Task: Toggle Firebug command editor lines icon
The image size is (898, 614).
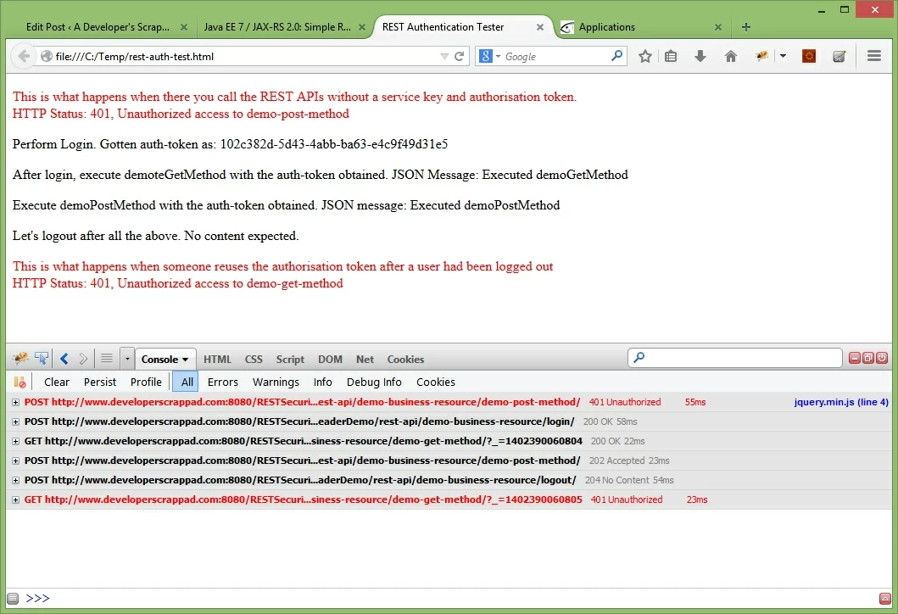Action: [107, 359]
